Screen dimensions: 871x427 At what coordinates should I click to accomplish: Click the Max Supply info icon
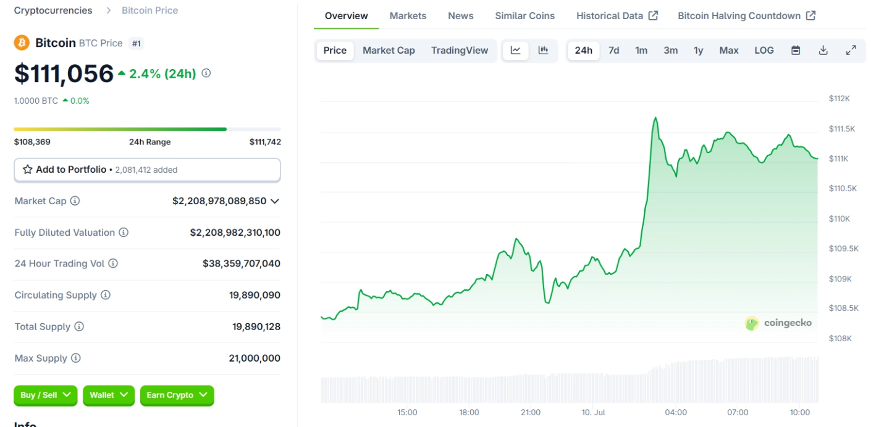[x=75, y=358]
